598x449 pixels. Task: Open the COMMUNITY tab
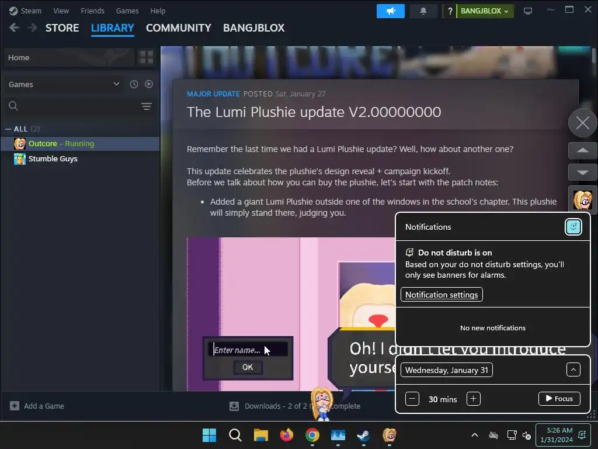(x=179, y=28)
